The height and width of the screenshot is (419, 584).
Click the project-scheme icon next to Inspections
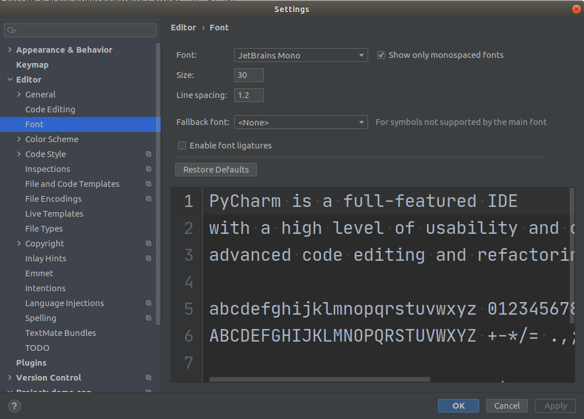coord(148,169)
